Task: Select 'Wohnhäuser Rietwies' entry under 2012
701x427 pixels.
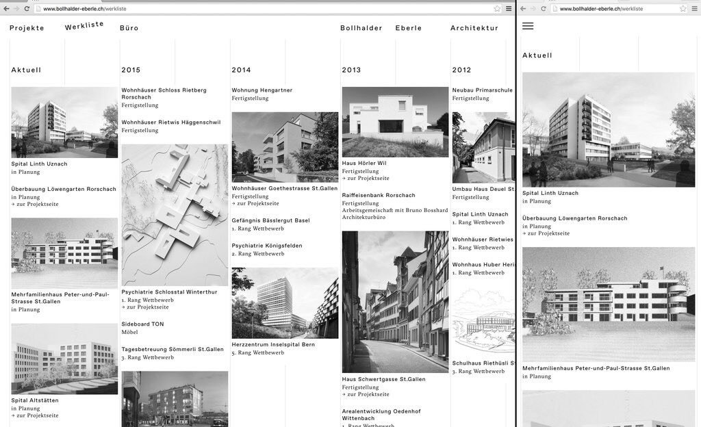Action: coord(483,240)
